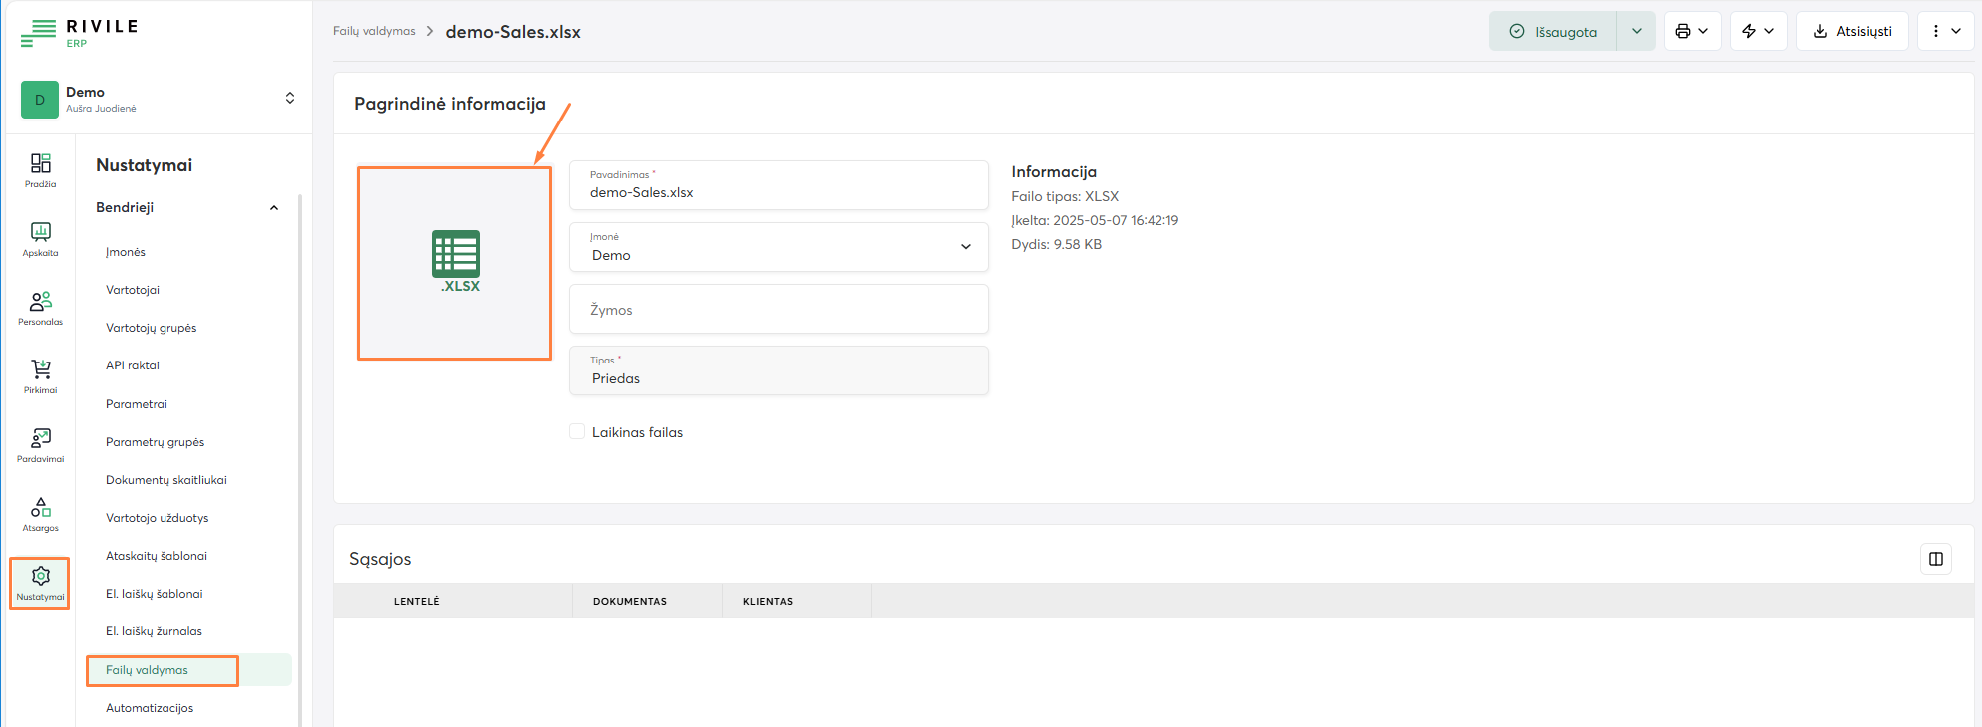
Task: Expand the Įmonė dropdown
Action: [965, 247]
